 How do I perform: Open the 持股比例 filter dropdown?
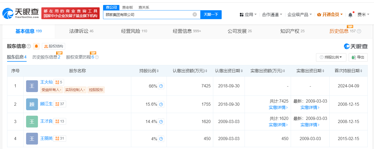[x=331, y=57]
